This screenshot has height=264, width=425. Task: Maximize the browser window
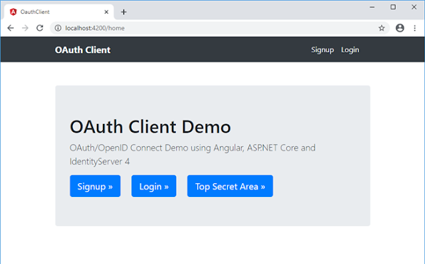393,7
